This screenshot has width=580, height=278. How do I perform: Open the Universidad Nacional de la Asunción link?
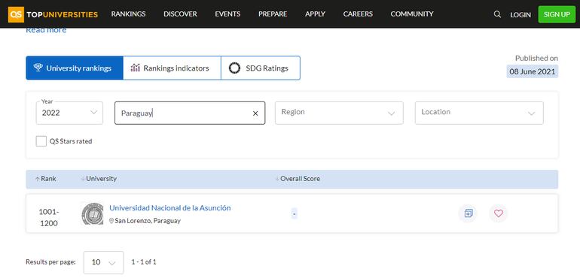click(x=169, y=208)
